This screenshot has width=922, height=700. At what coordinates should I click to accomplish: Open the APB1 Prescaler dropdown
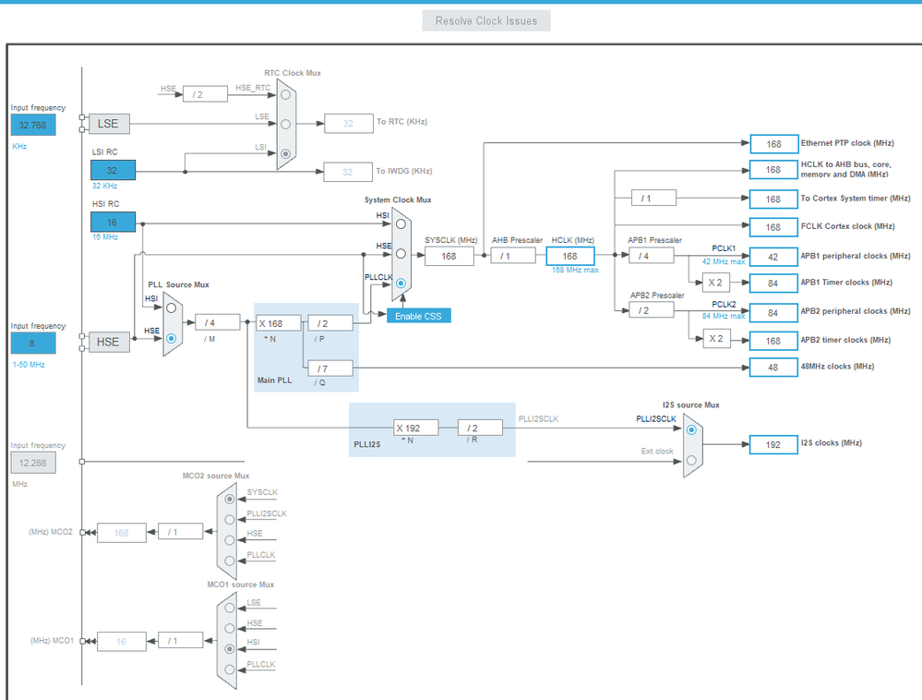(x=652, y=256)
